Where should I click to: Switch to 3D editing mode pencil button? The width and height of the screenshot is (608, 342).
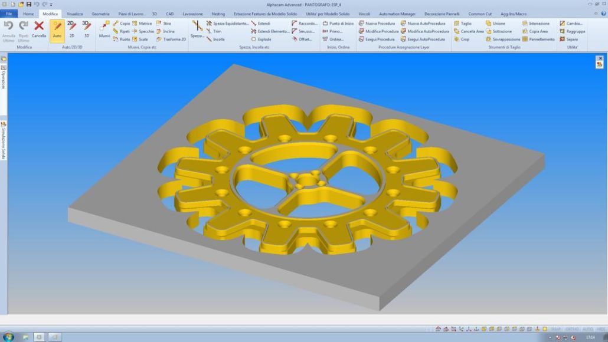tap(86, 29)
